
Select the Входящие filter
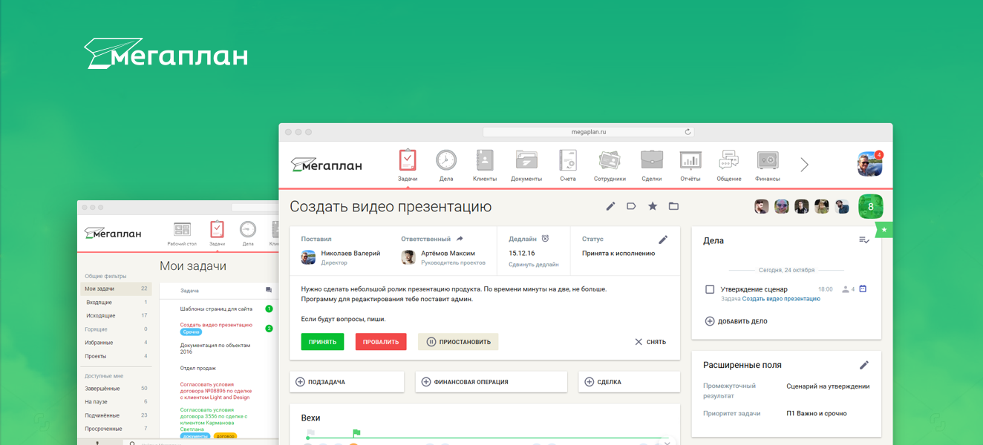116,303
